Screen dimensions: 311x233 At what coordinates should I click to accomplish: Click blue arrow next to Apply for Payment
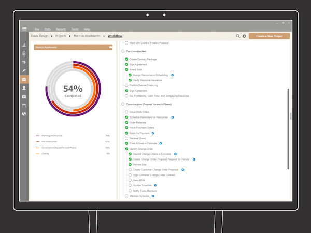click(153, 133)
